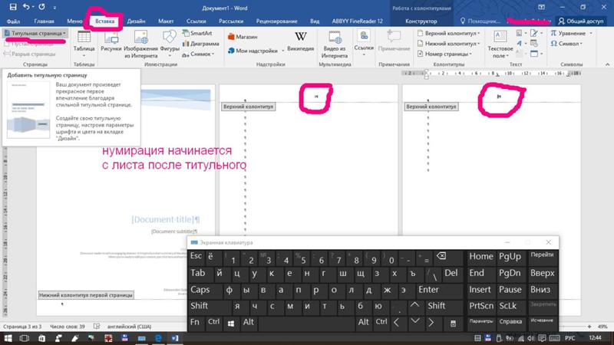
Task: Open the ABBYY FineReader 12 tab
Action: [357, 21]
